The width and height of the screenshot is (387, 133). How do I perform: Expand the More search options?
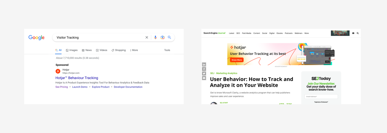pyautogui.click(x=134, y=50)
